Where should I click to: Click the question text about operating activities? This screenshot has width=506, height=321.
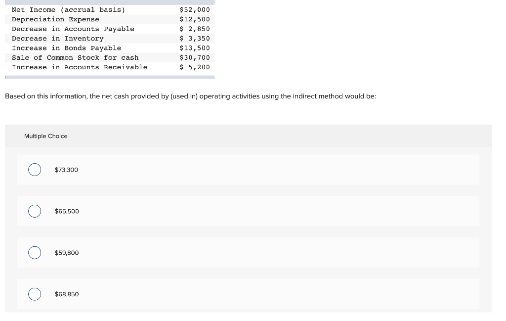pyautogui.click(x=191, y=96)
